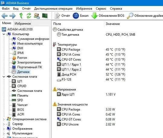Switch to the Избранное tab in sidebar
The image size is (163, 138).
point(23,24)
